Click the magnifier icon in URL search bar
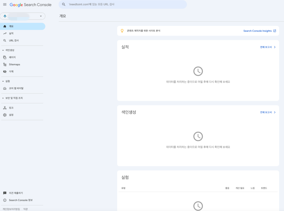The image size is (284, 211). (x=64, y=4)
